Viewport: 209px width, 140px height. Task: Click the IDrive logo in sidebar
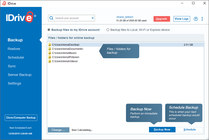21,18
